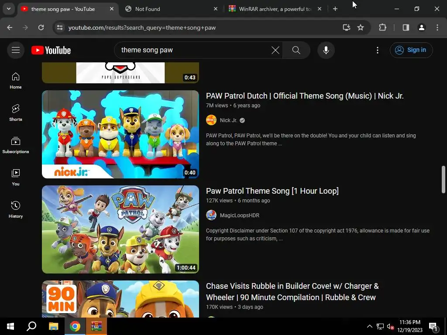The image size is (447, 335).
Task: Click the browser forward arrow
Action: point(25,27)
